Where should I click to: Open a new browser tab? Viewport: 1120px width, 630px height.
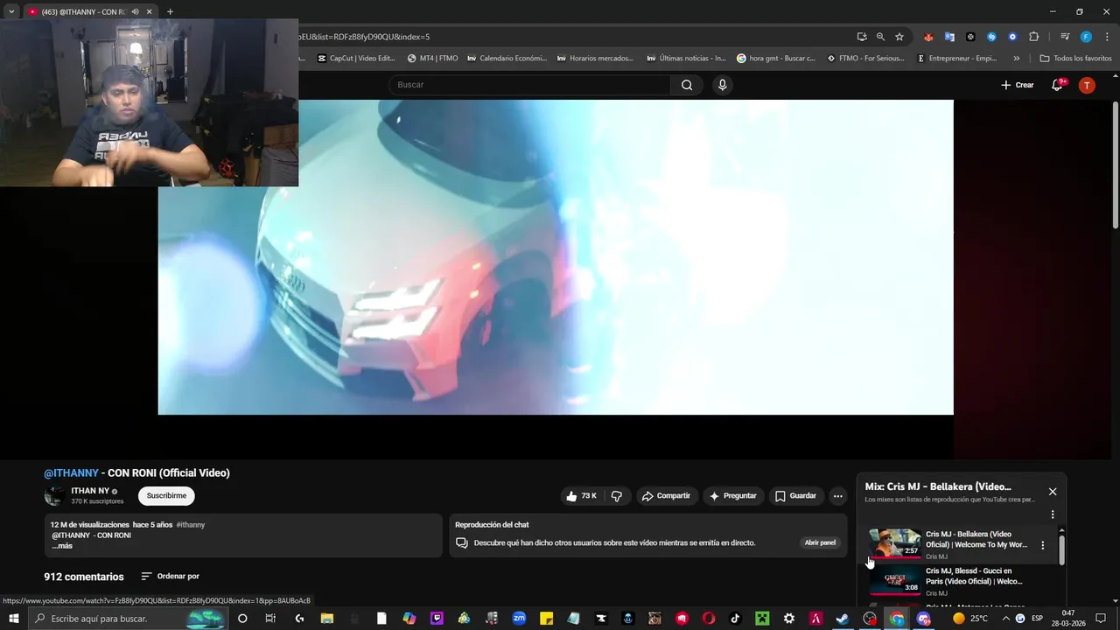[170, 11]
